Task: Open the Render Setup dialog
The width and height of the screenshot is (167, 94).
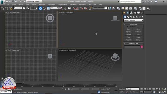Action: 140,8
